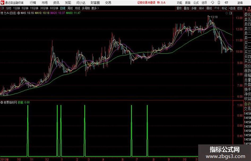Select the 日线 daily period tab
Screen dimensions: 251x161
tap(63, 8)
